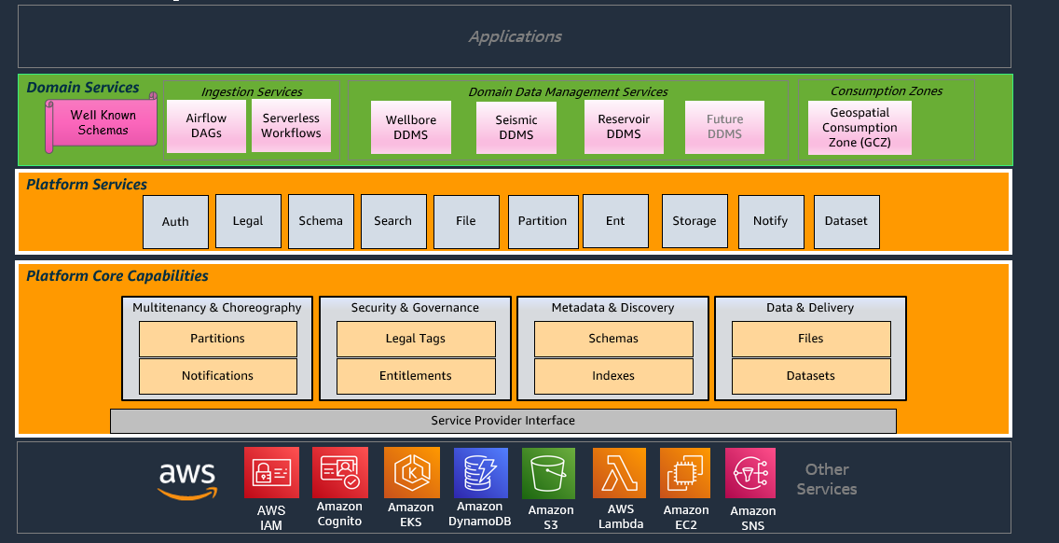Select the Ent platform service
The image size is (1059, 543).
[615, 221]
